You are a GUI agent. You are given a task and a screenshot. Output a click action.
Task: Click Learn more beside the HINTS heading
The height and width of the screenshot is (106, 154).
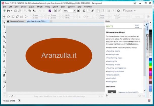coord(137,26)
